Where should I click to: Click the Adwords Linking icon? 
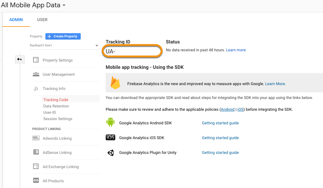(36, 138)
